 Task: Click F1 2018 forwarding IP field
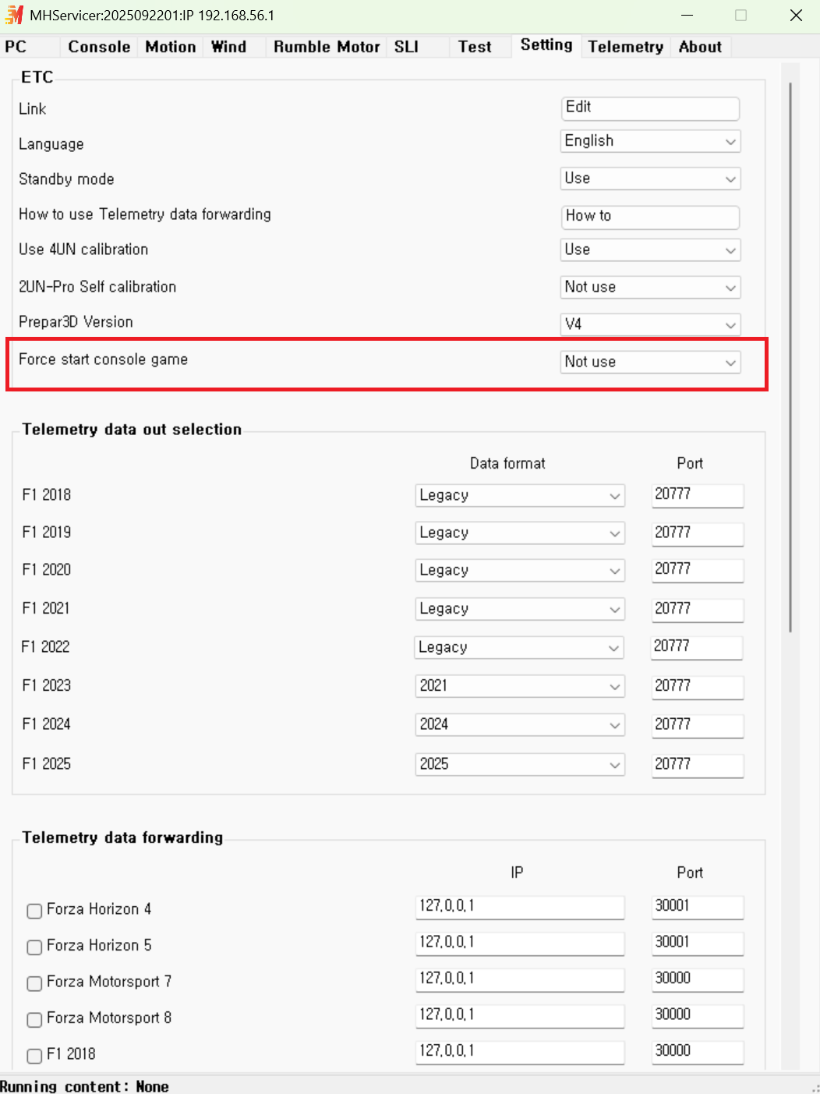click(521, 1051)
